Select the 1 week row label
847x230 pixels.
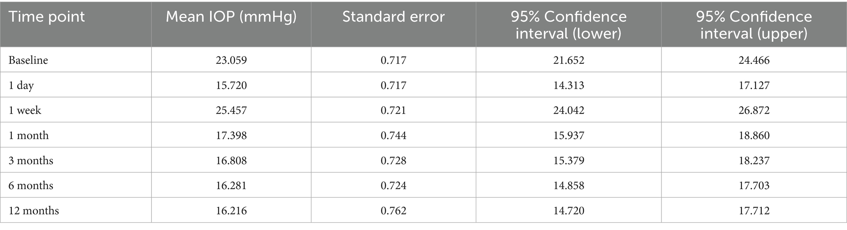25,110
